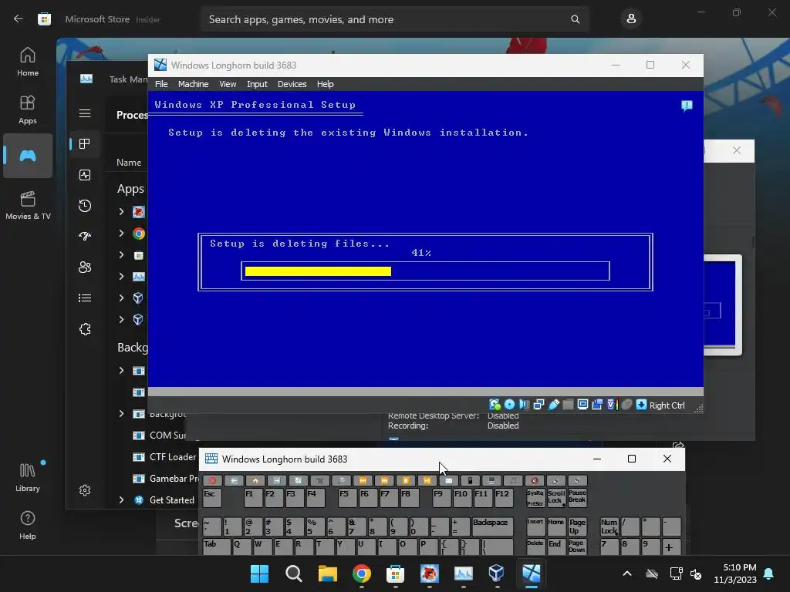Open Gaming section in Microsoft Store sidebar

[x=28, y=156]
